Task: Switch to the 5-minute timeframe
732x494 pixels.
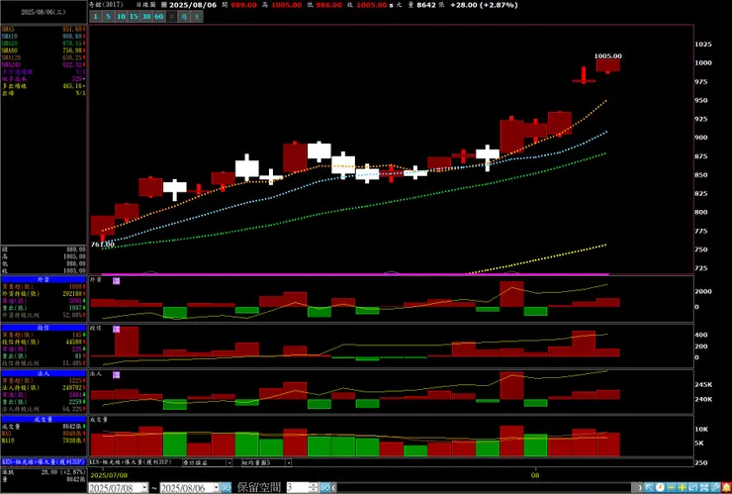Action: pyautogui.click(x=108, y=17)
